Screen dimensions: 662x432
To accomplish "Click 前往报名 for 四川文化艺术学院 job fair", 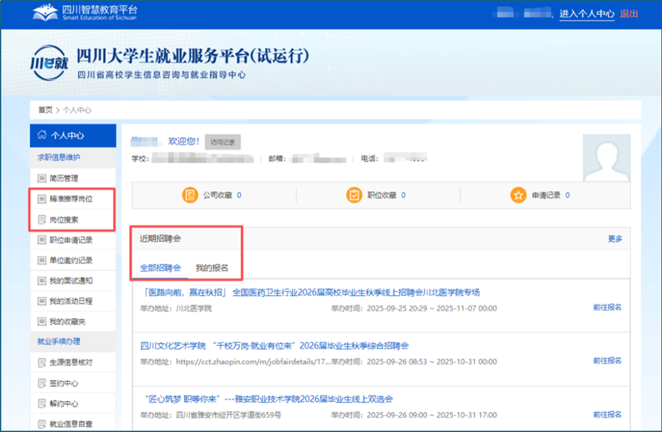I will click(607, 360).
